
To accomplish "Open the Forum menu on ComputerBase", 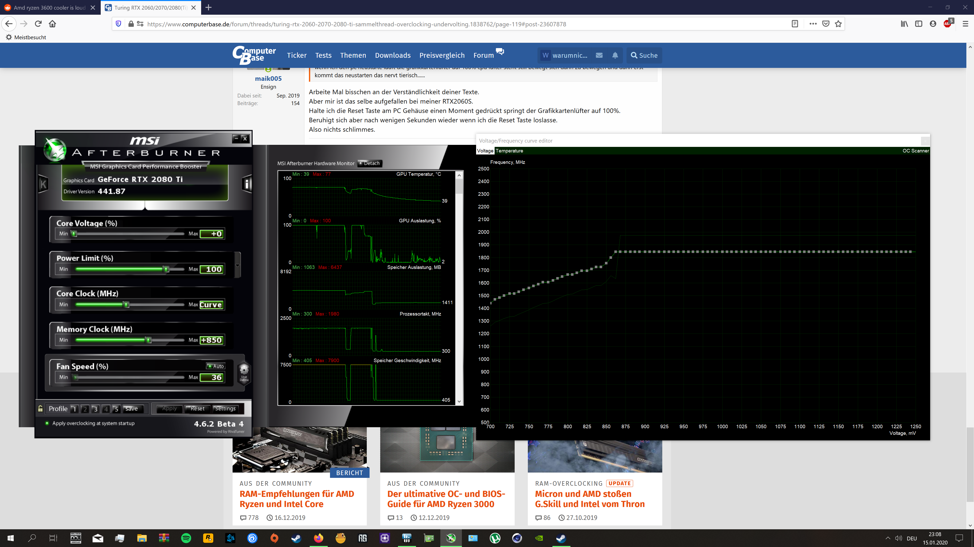I will coord(483,55).
